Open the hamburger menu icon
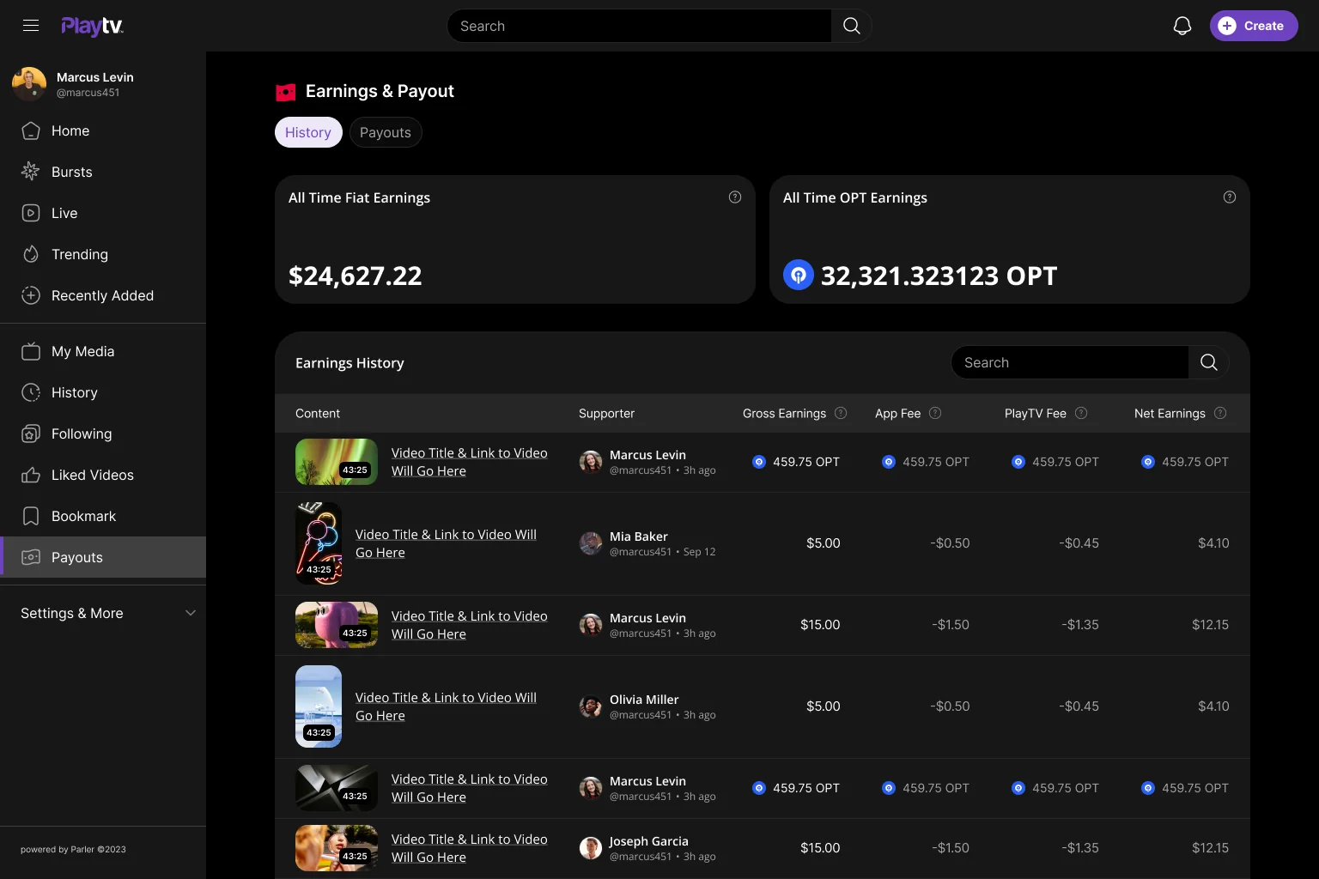This screenshot has height=879, width=1319. 31,26
